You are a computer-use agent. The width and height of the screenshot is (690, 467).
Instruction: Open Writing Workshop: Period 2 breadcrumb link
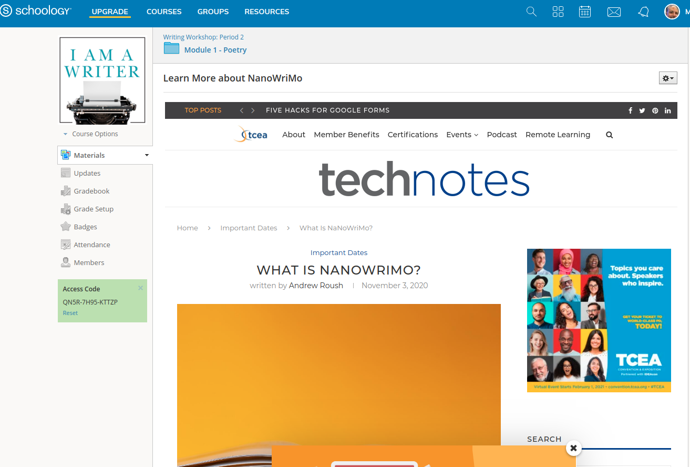click(203, 37)
